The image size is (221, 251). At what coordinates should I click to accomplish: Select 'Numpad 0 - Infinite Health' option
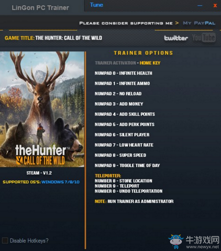tap(123, 73)
